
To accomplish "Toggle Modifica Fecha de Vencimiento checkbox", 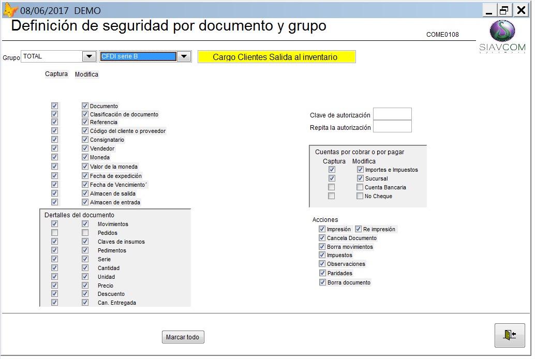I will coord(85,184).
